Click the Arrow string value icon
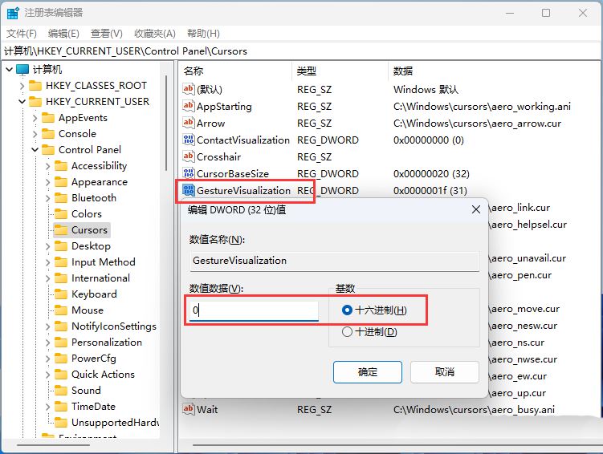This screenshot has height=454, width=603. 189,123
